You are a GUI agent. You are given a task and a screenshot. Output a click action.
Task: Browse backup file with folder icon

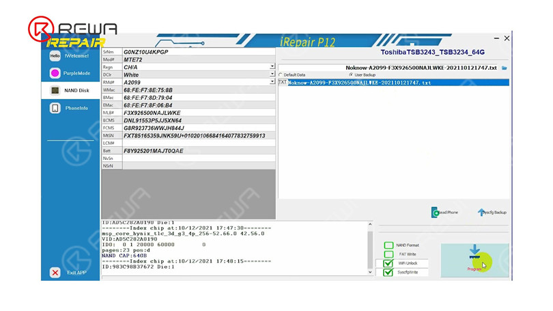(x=505, y=68)
